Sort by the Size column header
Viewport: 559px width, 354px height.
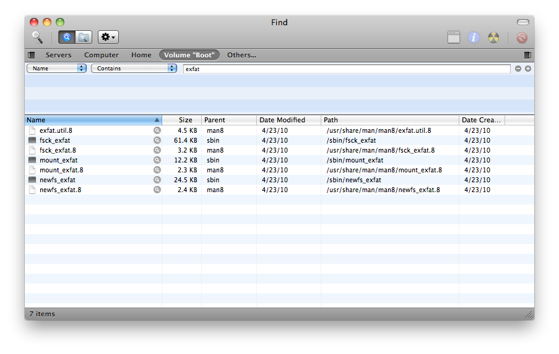coord(182,120)
